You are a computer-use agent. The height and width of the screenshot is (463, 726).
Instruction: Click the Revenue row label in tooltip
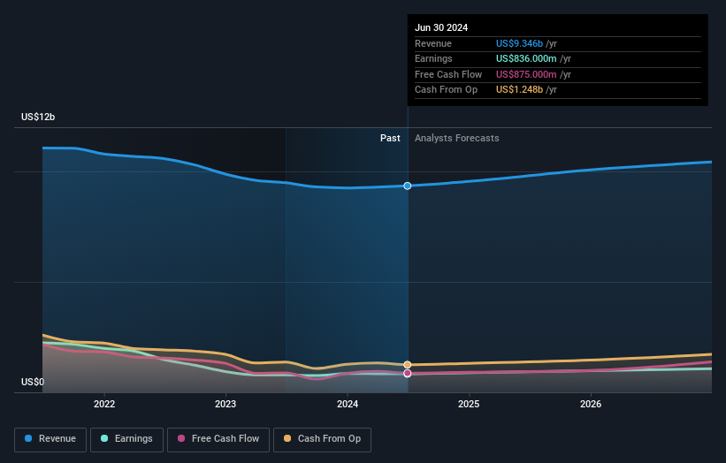click(x=433, y=43)
